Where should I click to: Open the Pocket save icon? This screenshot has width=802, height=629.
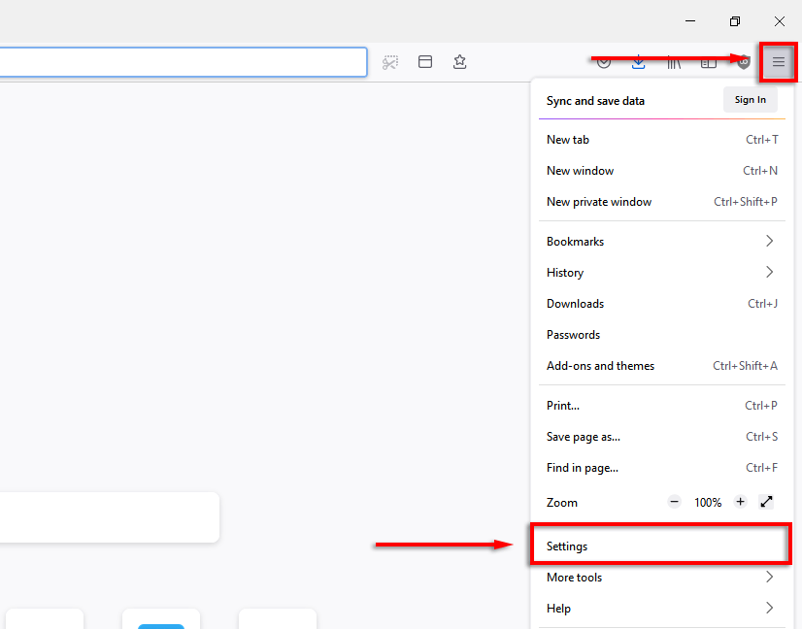click(x=604, y=62)
